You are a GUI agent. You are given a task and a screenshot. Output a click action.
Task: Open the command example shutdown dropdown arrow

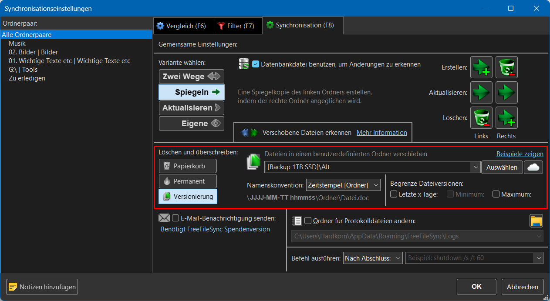tap(539, 258)
